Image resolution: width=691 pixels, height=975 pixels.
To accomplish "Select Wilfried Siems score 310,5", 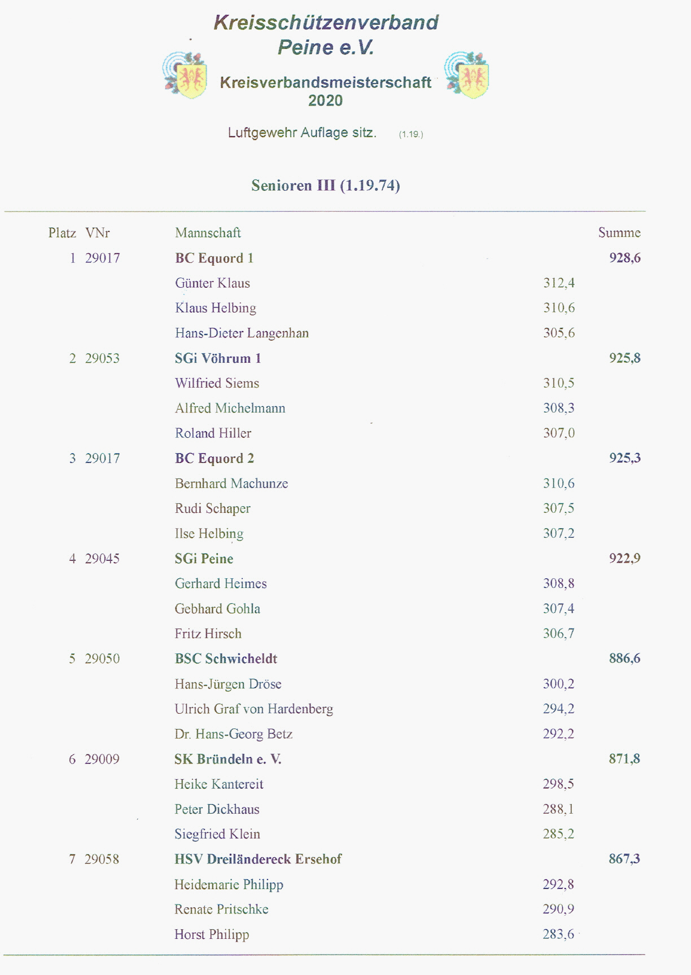I will pyautogui.click(x=559, y=383).
